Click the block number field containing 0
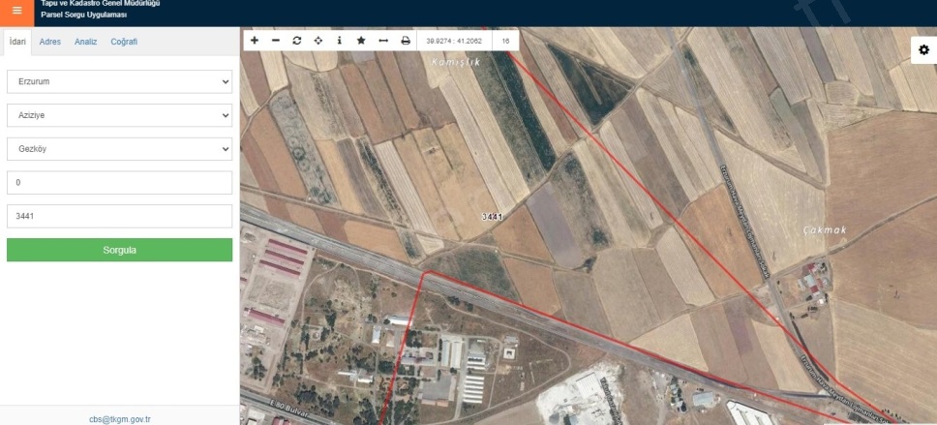Viewport: 937px width, 425px height. tap(119, 183)
